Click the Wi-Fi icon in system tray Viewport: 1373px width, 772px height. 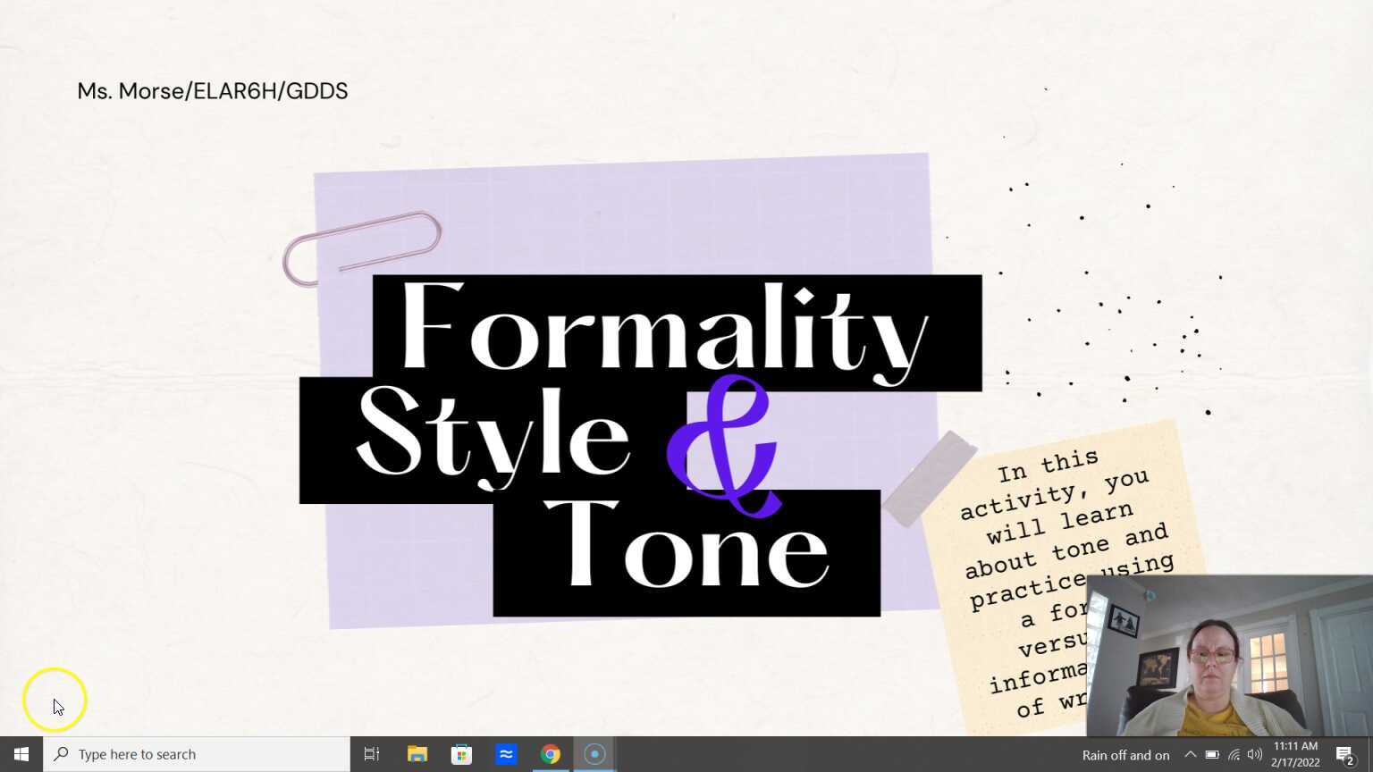[x=1234, y=754]
